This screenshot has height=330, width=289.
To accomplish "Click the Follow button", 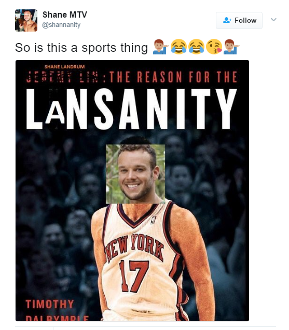I will pyautogui.click(x=239, y=20).
